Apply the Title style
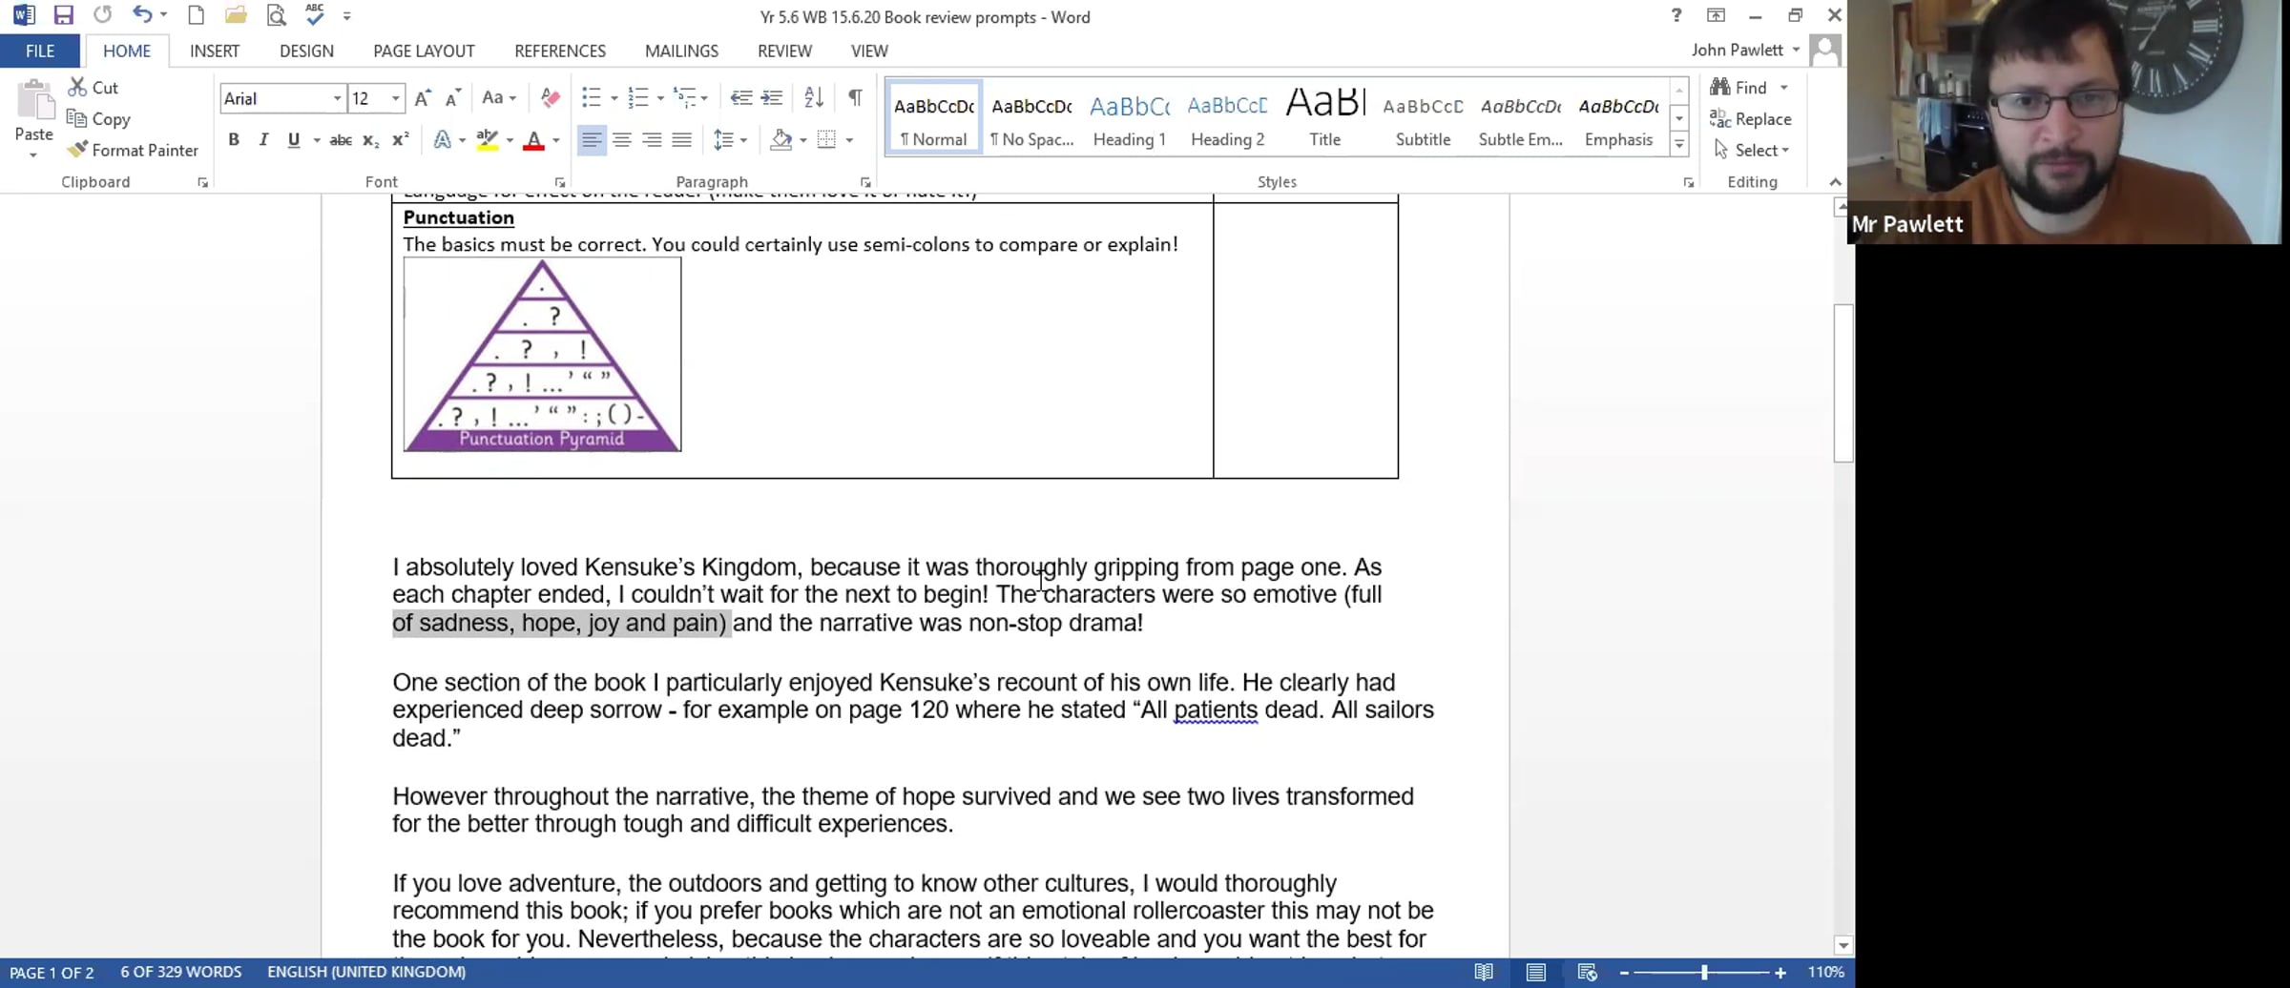Screen dimensions: 2290x988 click(1325, 117)
